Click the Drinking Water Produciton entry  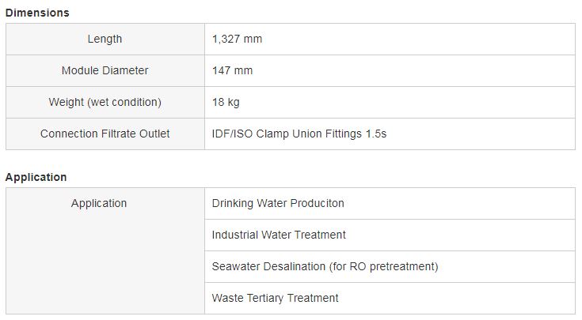[x=278, y=203]
